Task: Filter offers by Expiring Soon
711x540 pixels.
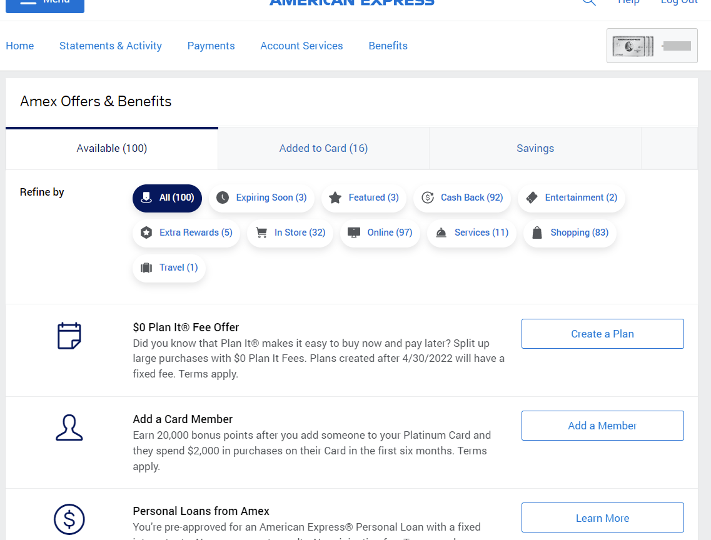Action: pyautogui.click(x=261, y=197)
